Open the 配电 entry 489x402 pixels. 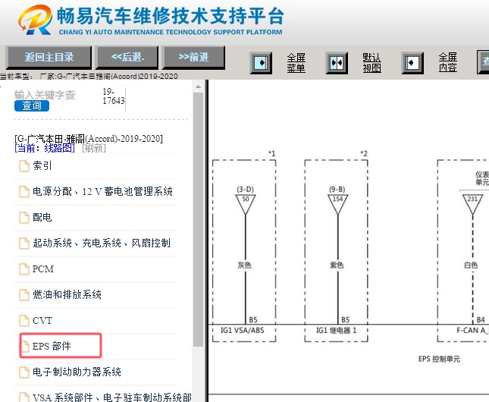(x=42, y=217)
